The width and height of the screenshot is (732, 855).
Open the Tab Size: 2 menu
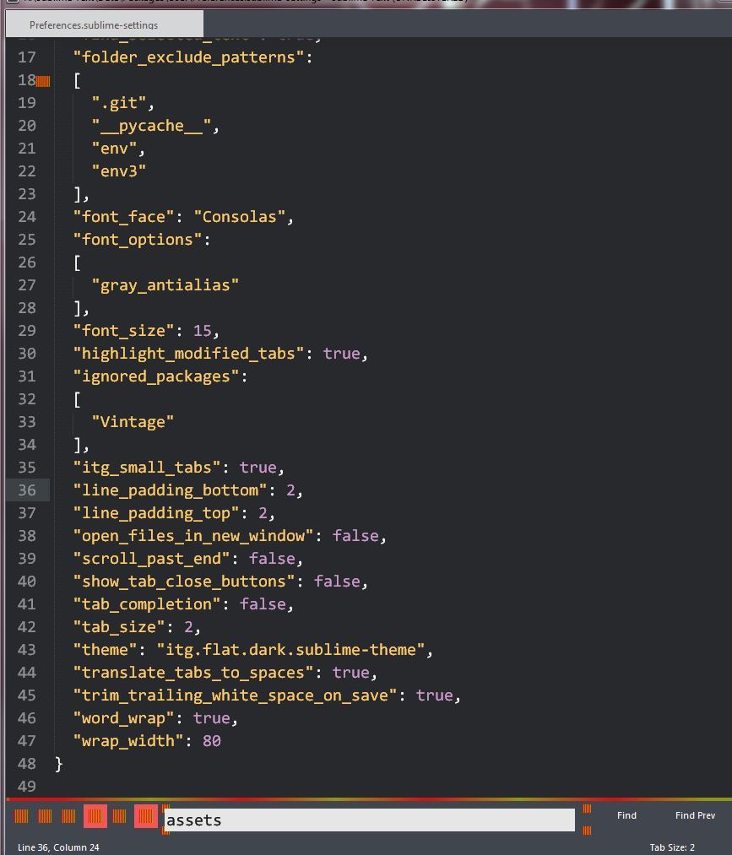click(x=672, y=847)
